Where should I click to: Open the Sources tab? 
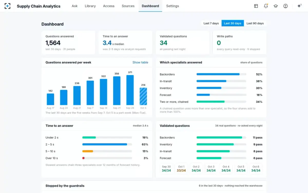128,6
